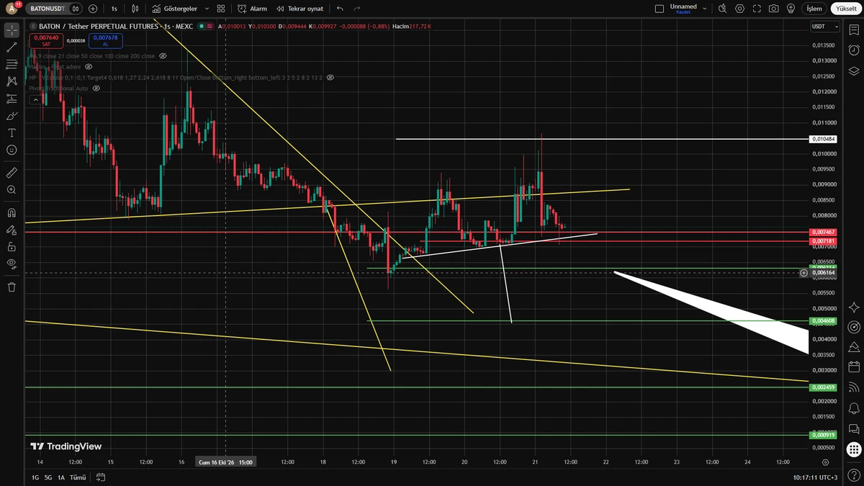Open the USDT currency dropdown
Image resolution: width=864 pixels, height=486 pixels.
(x=825, y=27)
